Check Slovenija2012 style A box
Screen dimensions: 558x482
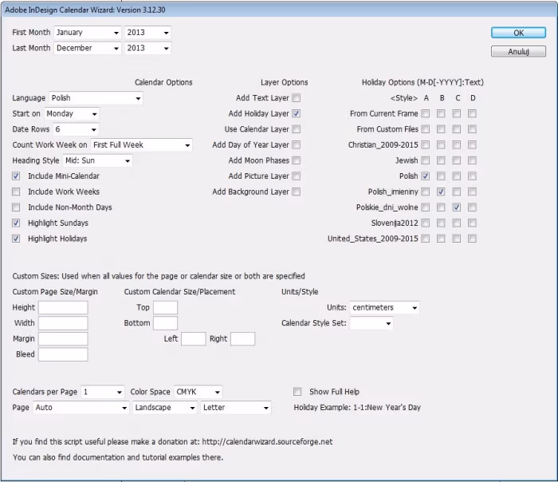(x=425, y=223)
